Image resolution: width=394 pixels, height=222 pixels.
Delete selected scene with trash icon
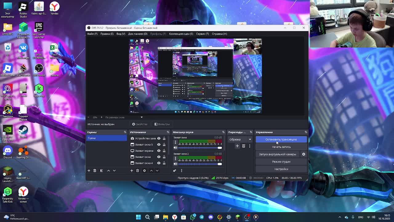(94, 171)
